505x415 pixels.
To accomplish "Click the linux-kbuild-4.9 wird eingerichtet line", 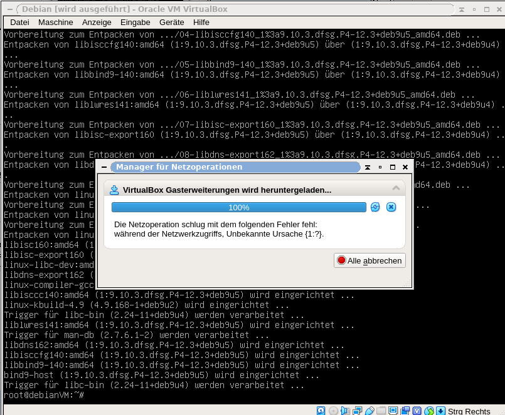I will tap(147, 305).
